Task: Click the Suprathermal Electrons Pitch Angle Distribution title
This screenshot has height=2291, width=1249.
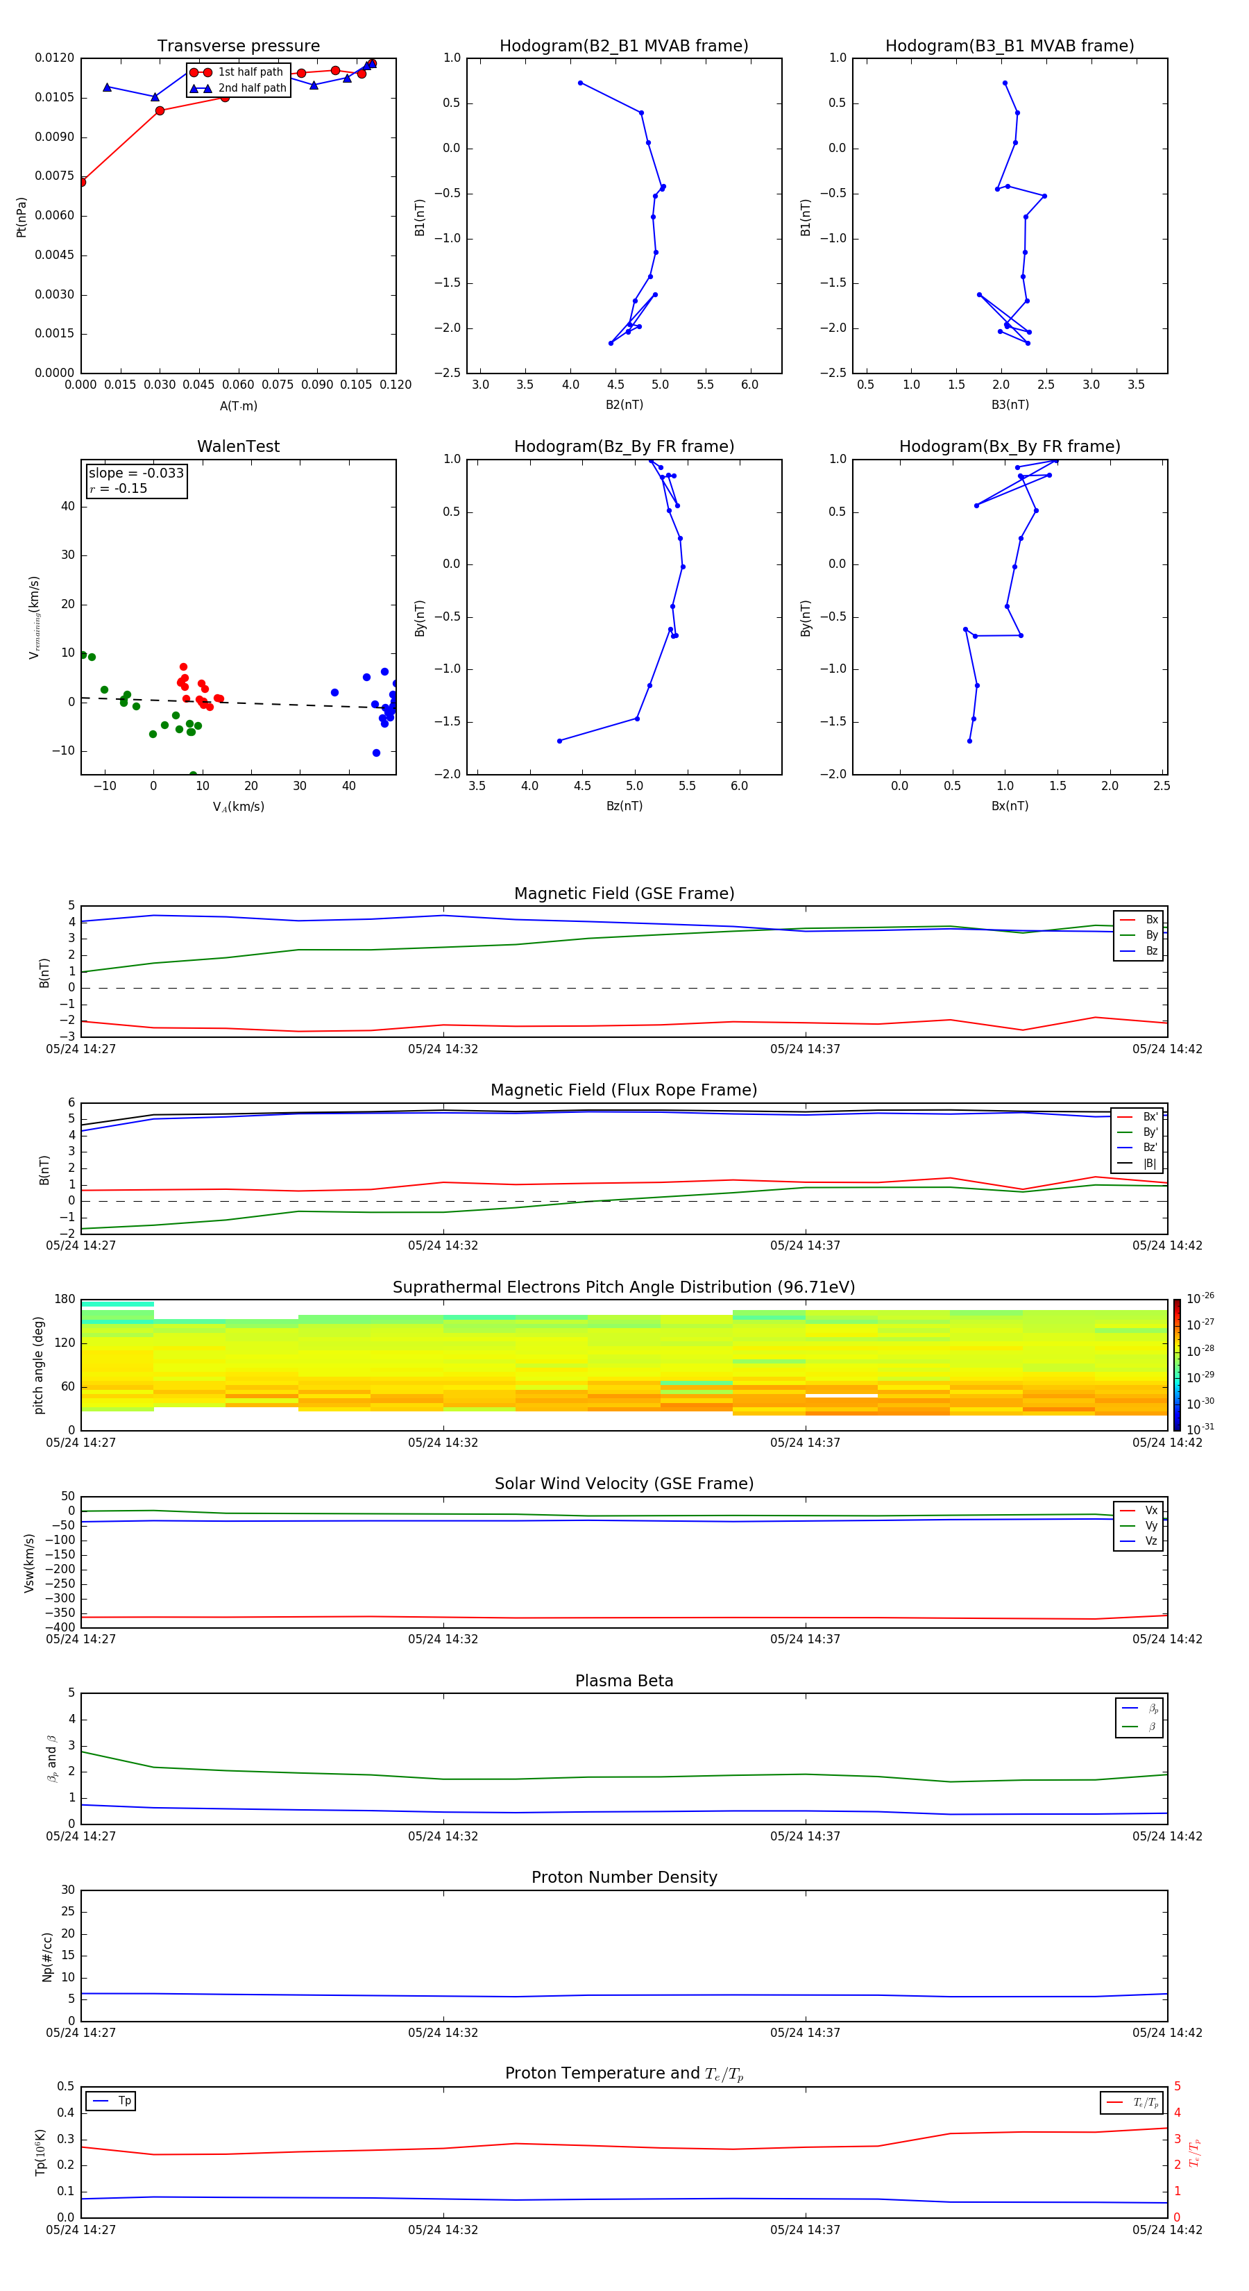Action: [x=624, y=1288]
